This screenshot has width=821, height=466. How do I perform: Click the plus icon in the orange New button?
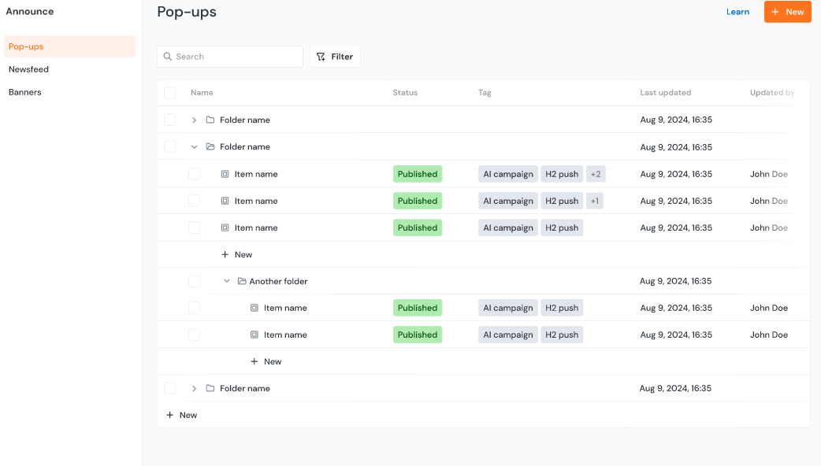[775, 12]
